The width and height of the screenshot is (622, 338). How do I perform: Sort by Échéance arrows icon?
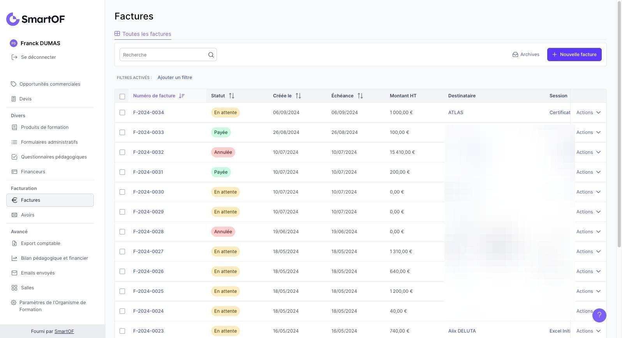tap(360, 96)
